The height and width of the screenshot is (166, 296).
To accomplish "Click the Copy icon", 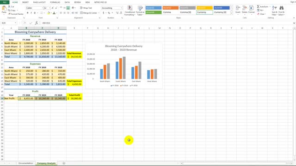I will tap(9, 10).
